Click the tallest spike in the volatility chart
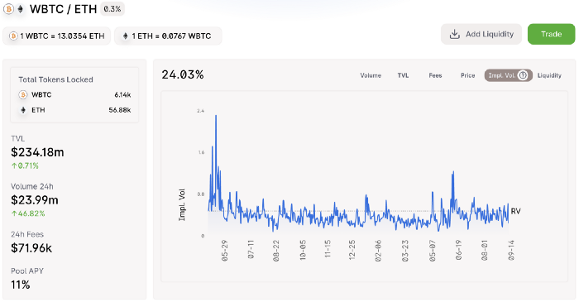The width and height of the screenshot is (579, 302). coord(216,117)
